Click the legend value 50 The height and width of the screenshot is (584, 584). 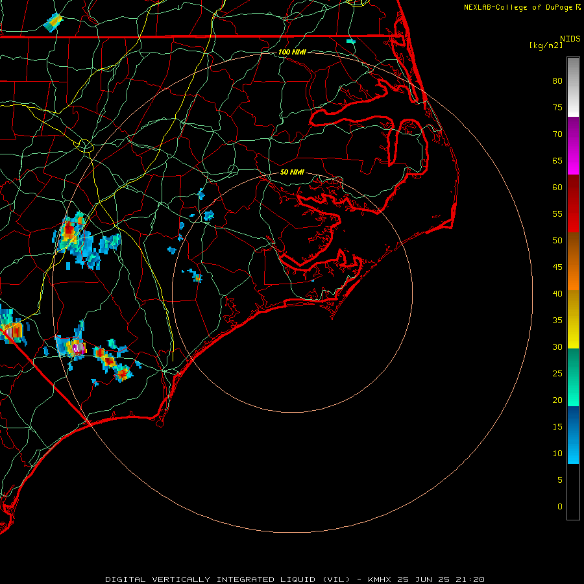tap(557, 241)
